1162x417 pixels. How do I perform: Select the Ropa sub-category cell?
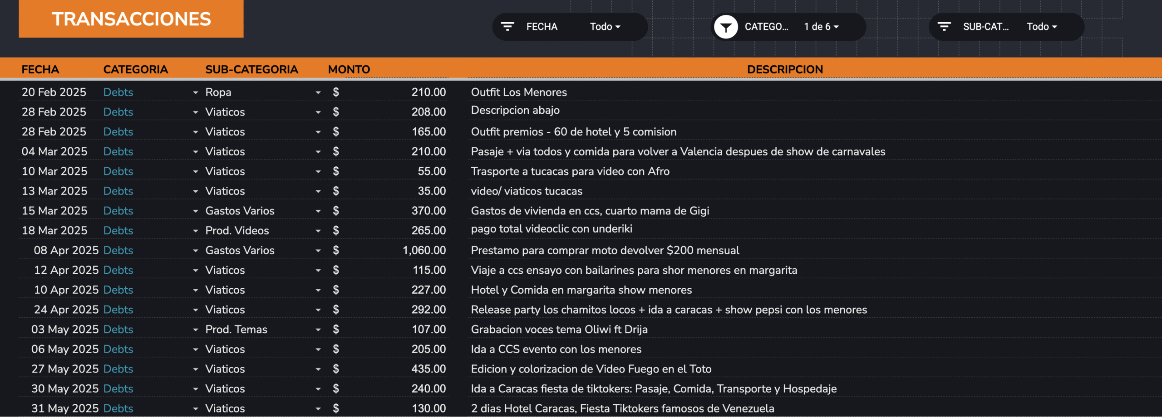pos(218,92)
